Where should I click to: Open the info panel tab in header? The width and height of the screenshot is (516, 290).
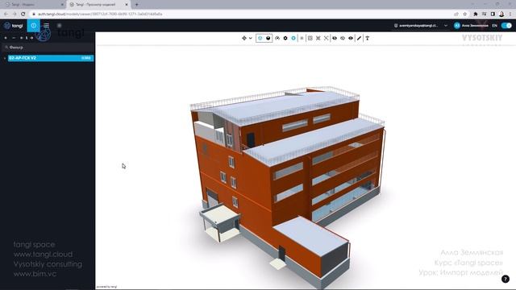pyautogui.click(x=34, y=25)
